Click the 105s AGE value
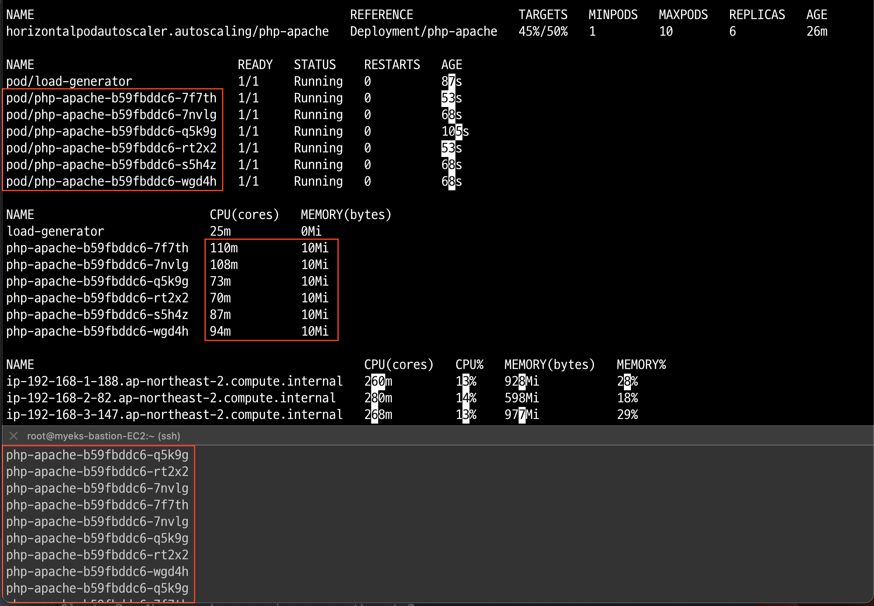 click(455, 132)
